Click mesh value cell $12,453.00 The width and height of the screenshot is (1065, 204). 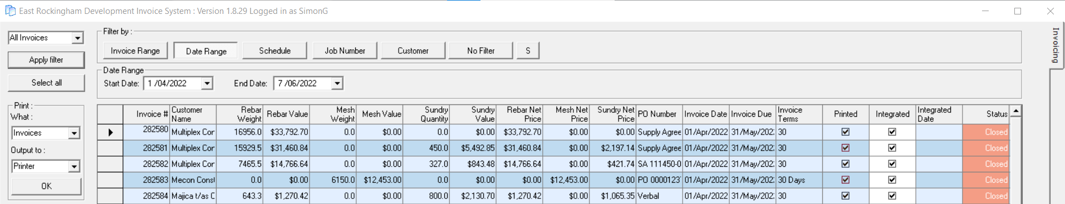click(380, 180)
